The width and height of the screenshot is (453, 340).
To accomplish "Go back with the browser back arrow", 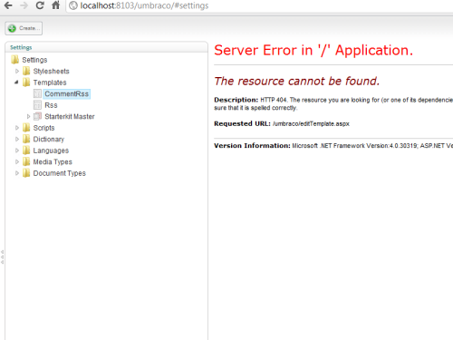I will tap(8, 5).
